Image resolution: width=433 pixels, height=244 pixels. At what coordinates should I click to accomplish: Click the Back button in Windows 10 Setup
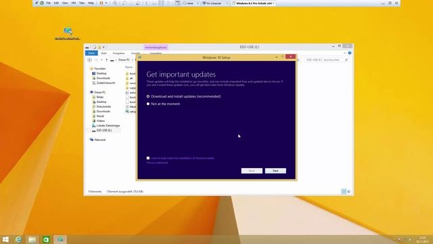pyautogui.click(x=252, y=171)
